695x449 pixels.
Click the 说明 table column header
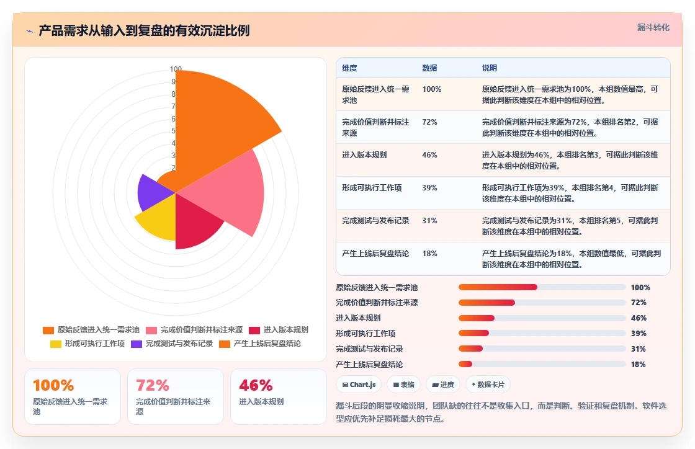tap(490, 68)
